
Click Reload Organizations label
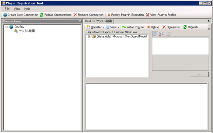pos(58,15)
